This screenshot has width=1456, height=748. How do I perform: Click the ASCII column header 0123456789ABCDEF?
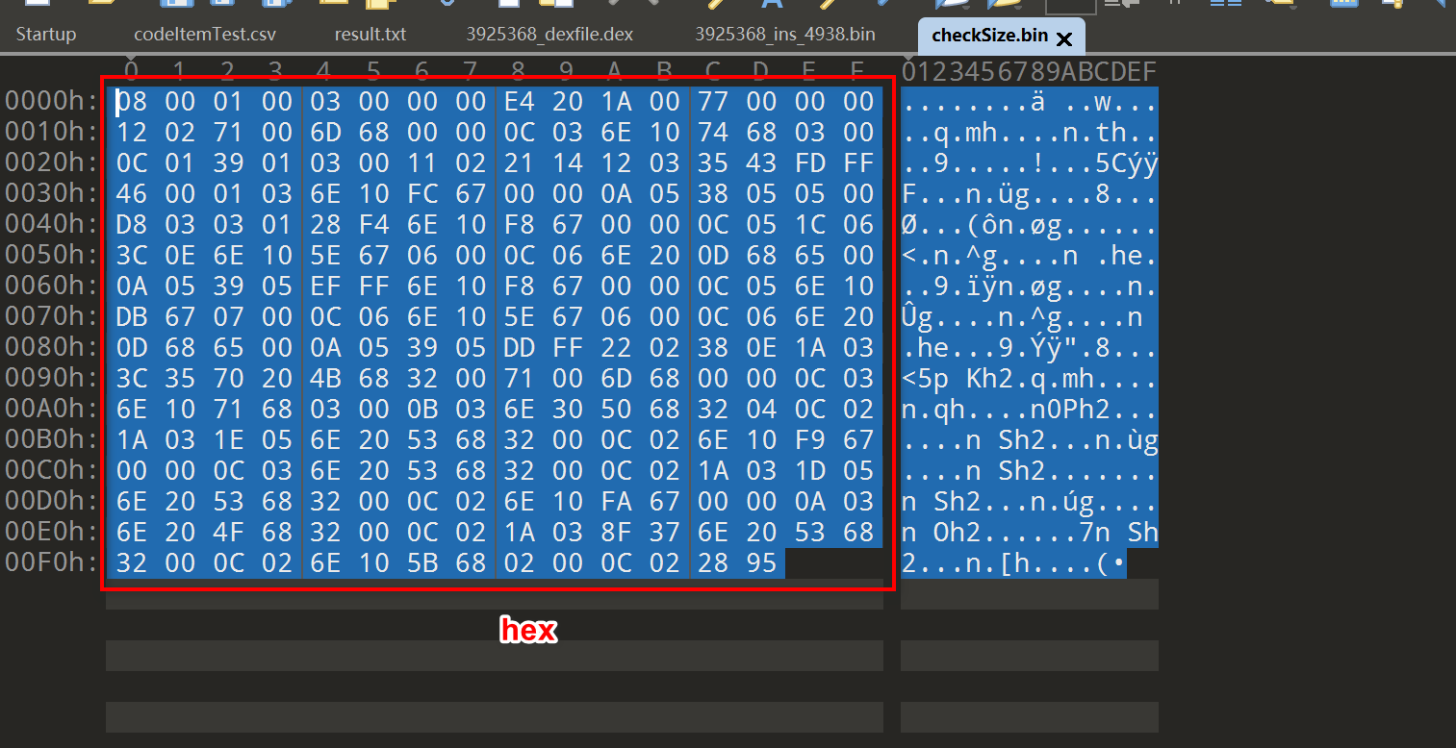point(1029,71)
